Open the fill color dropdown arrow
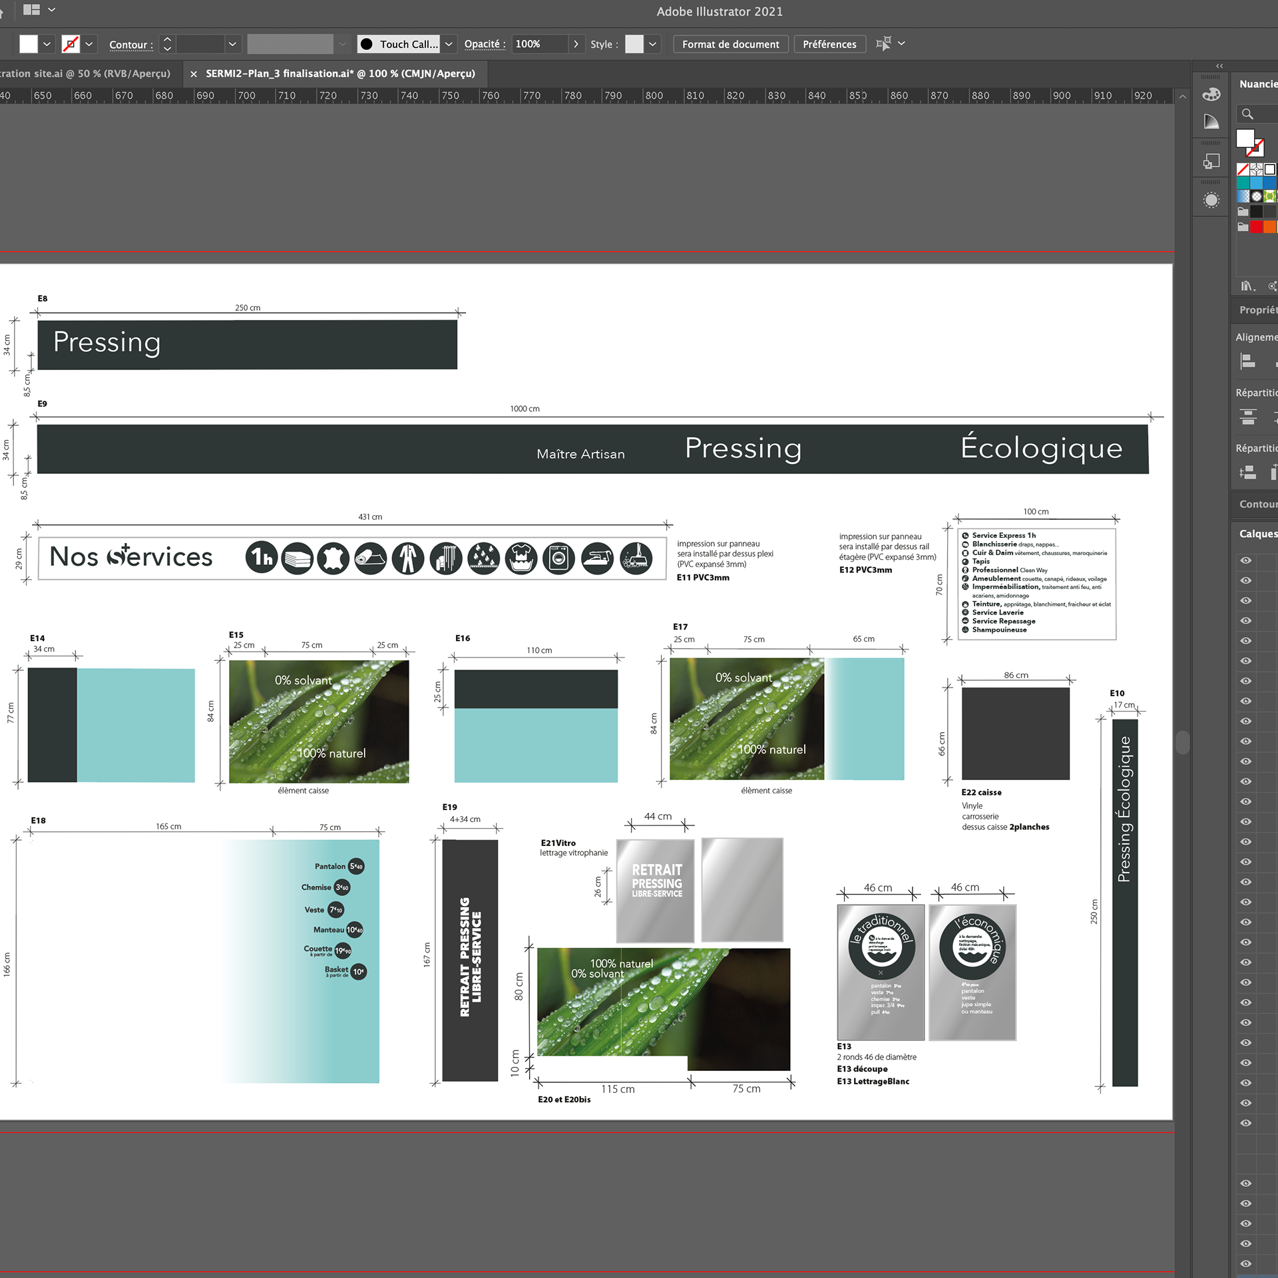Image resolution: width=1278 pixels, height=1278 pixels. [x=47, y=45]
